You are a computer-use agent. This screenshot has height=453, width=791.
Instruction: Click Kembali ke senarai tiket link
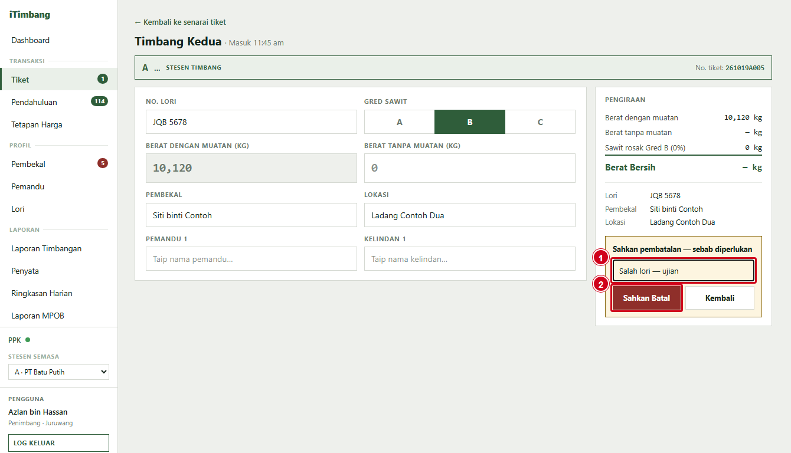click(x=180, y=22)
